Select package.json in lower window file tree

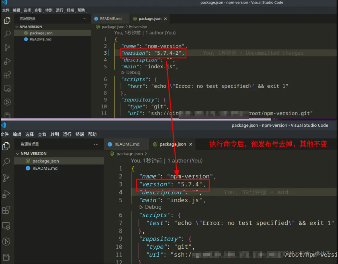[59, 161]
